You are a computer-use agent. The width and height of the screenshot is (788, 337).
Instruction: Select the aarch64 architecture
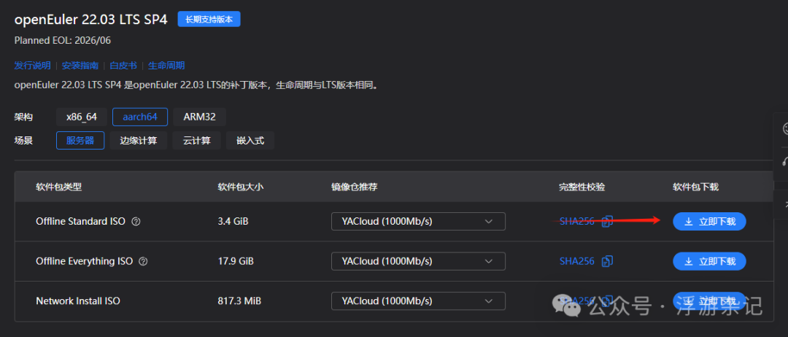(140, 117)
